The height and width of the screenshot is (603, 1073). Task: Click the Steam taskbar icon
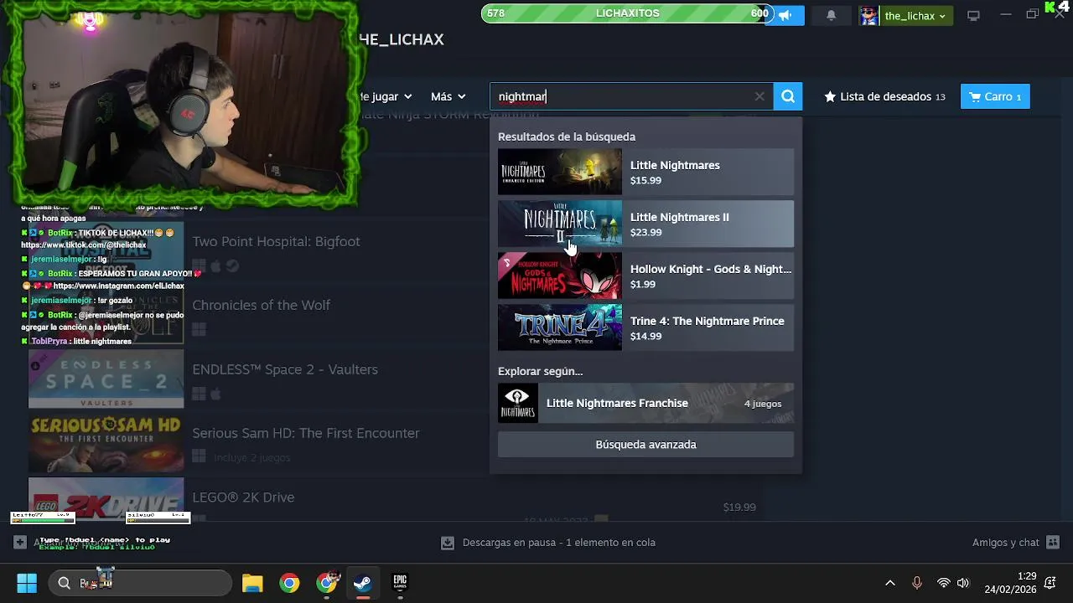(363, 583)
